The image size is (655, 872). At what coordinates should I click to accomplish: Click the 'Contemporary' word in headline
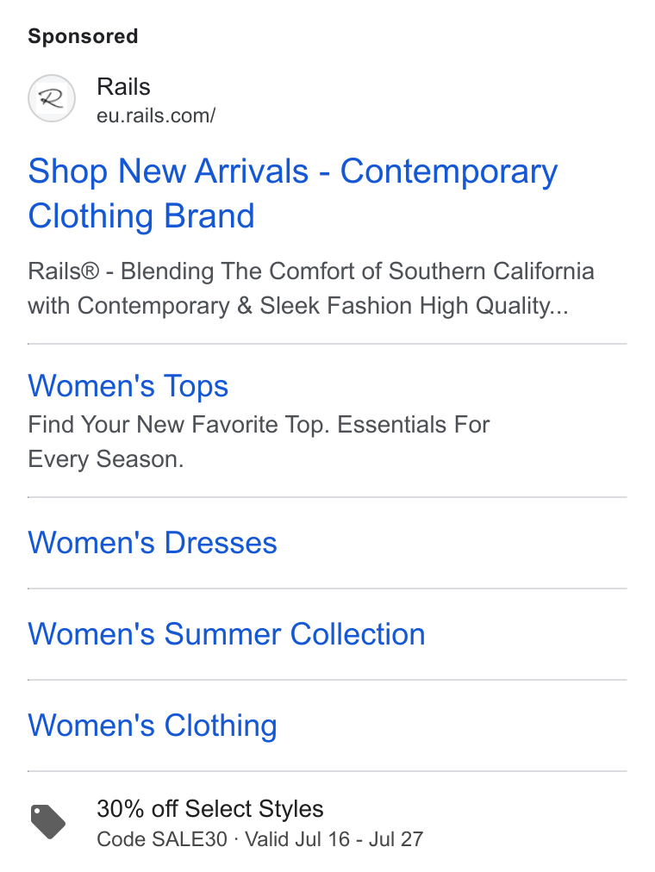click(x=449, y=171)
